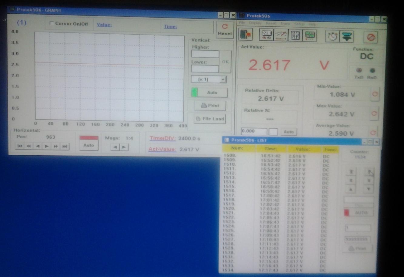Click the Auto button below Relative %

(289, 132)
